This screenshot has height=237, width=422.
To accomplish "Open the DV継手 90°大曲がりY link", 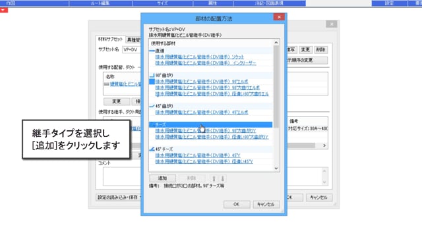I will (x=206, y=131).
